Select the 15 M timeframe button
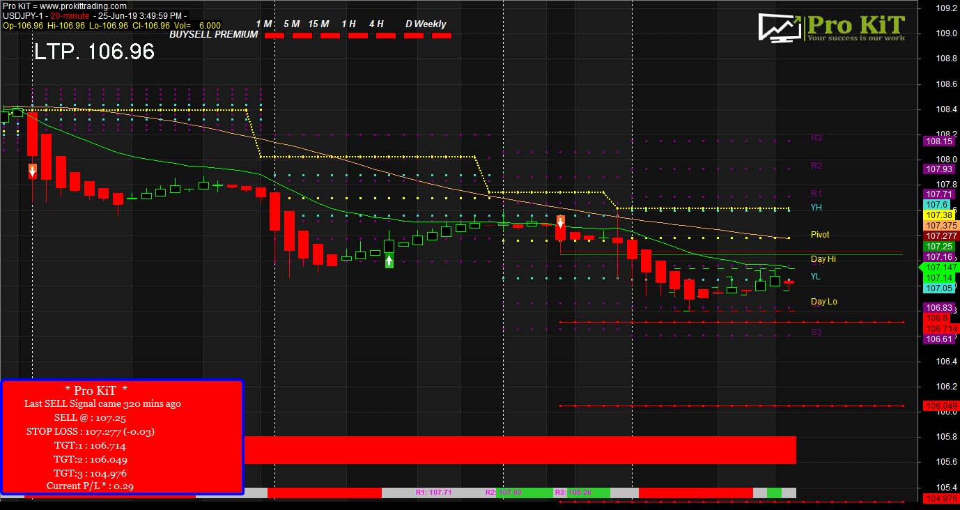 (x=318, y=24)
